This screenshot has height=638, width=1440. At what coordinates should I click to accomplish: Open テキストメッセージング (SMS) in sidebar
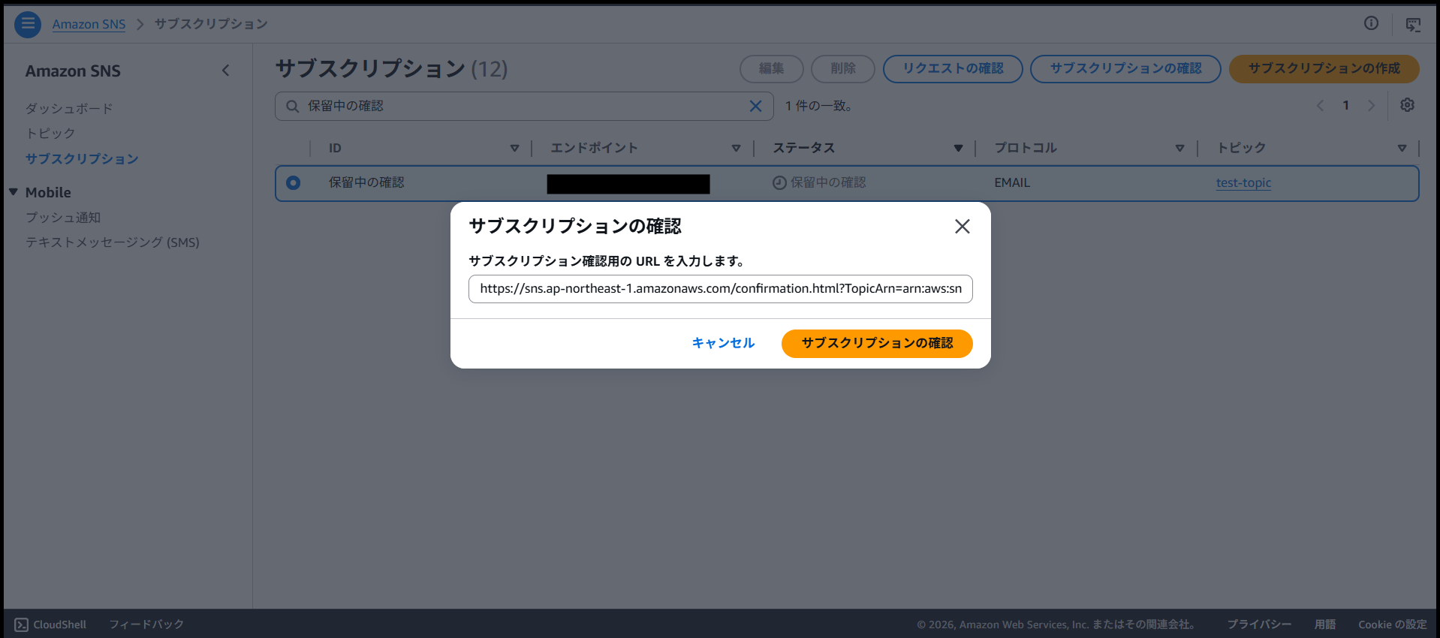click(113, 242)
